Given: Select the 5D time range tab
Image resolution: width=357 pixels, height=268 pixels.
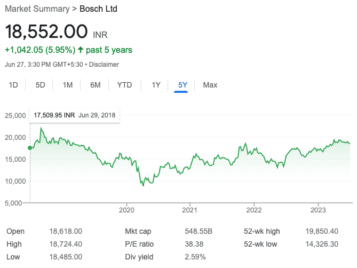Looking at the screenshot, I should (x=40, y=85).
